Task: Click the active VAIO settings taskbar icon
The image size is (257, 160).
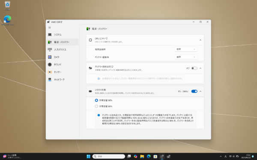Action: point(162,157)
